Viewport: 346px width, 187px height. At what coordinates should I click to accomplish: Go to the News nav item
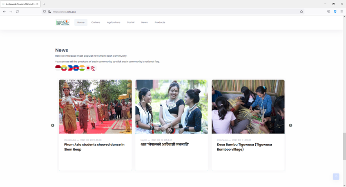[x=144, y=22]
